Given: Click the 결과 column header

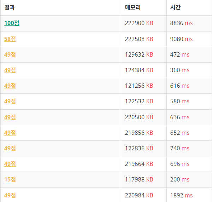Looking at the screenshot, I should click(61, 7).
